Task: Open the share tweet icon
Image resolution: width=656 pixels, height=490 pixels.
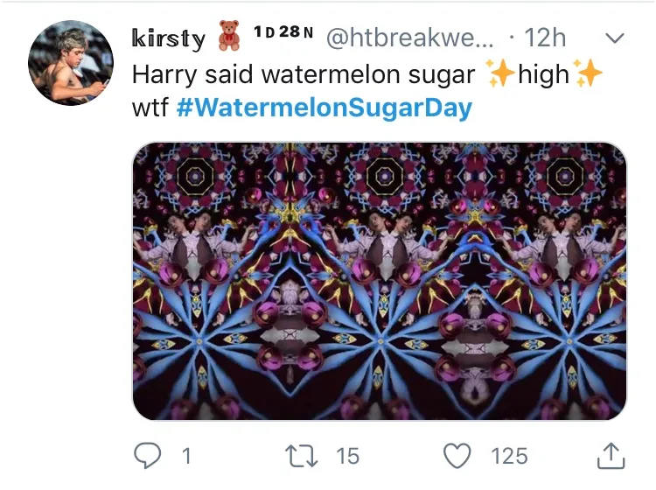Action: tap(611, 454)
